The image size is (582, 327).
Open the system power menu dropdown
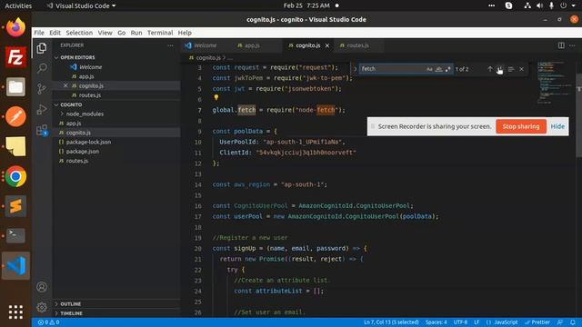[x=568, y=5]
